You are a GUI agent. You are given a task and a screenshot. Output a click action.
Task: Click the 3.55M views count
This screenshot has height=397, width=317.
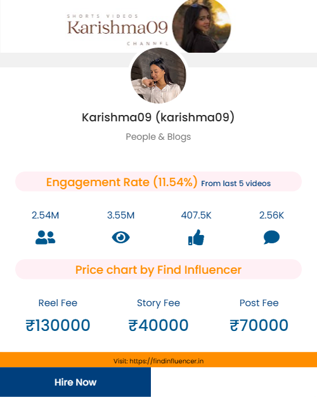pyautogui.click(x=121, y=215)
